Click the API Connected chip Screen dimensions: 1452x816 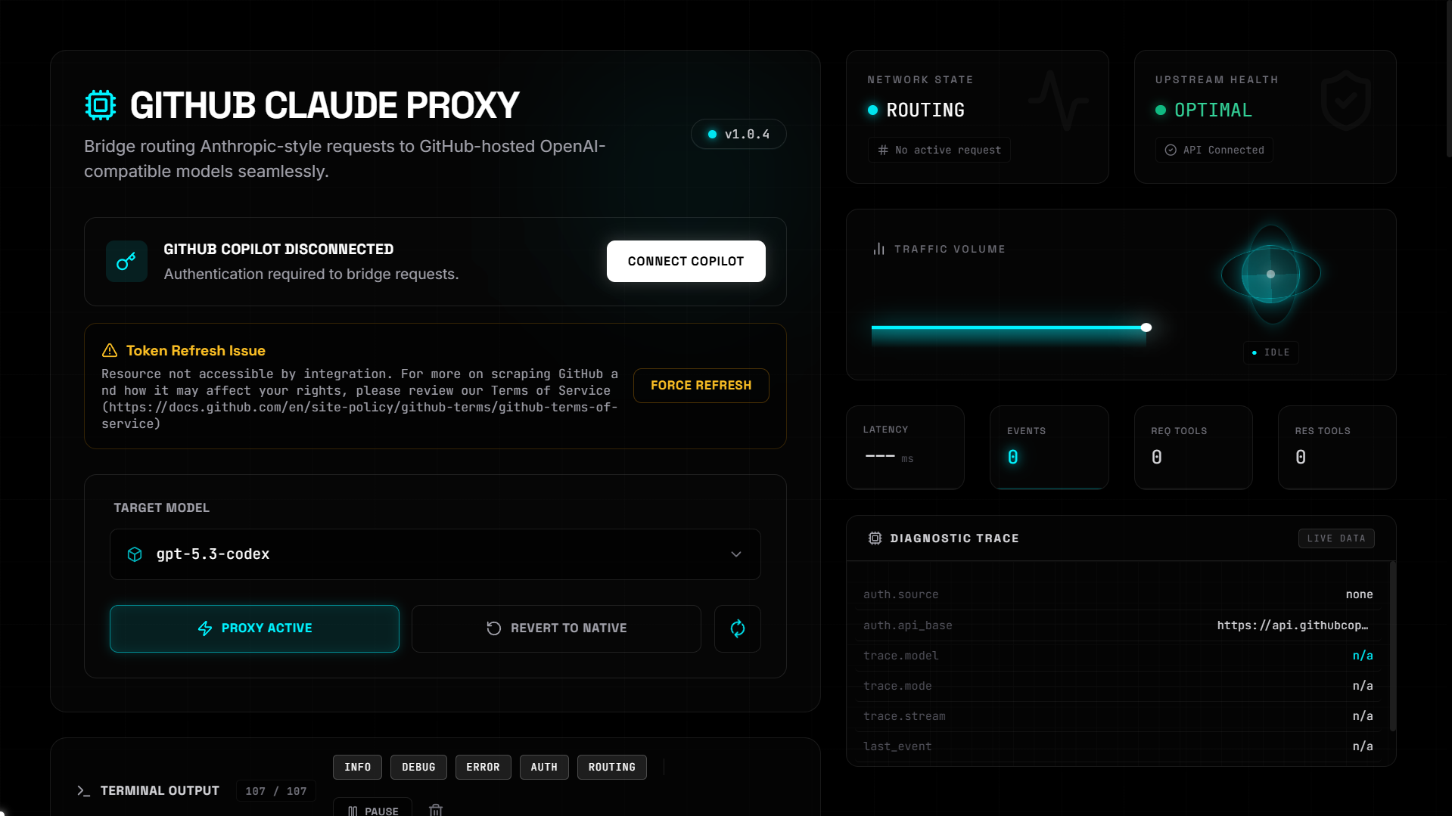1214,150
